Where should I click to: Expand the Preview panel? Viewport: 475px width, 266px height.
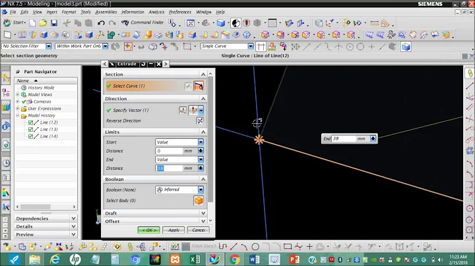74,234
